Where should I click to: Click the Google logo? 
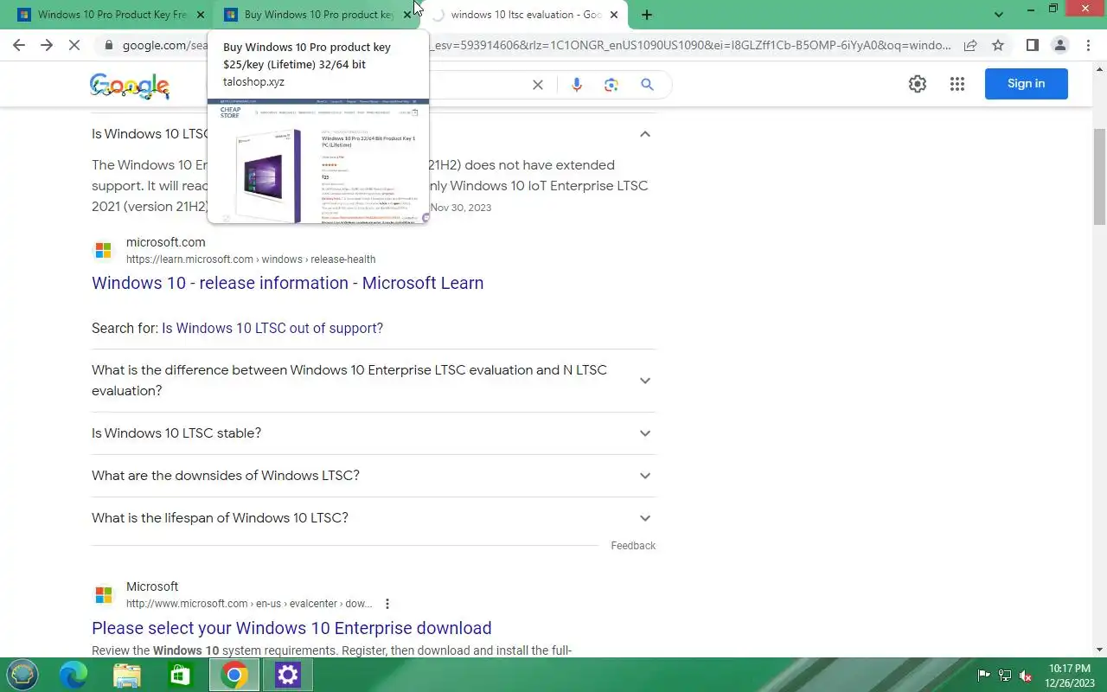coord(129,86)
